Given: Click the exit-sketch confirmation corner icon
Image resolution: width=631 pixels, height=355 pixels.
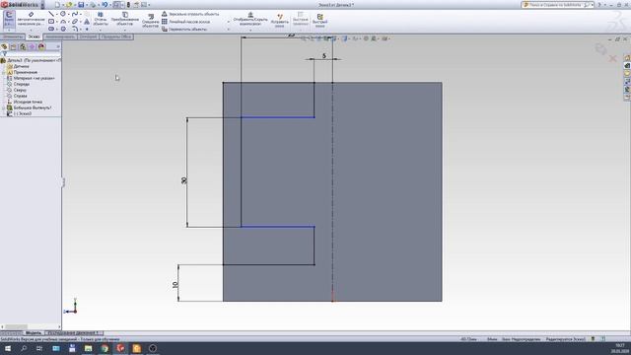Looking at the screenshot, I should pyautogui.click(x=600, y=49).
